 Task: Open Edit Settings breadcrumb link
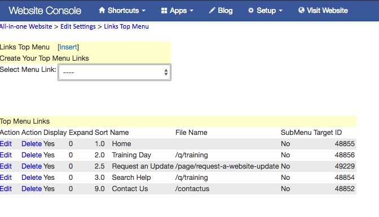[78, 26]
